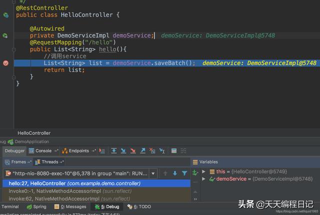Select previous frame with up arrow

coord(165,174)
